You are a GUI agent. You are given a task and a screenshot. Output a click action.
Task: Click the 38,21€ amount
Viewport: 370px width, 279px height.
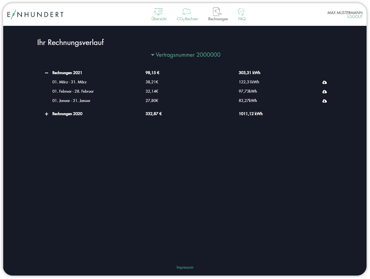tap(152, 82)
